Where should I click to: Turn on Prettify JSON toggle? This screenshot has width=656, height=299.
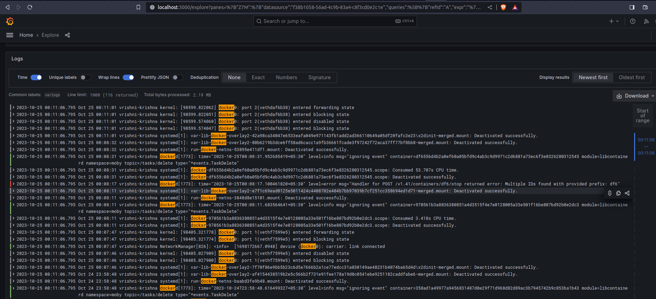(178, 77)
